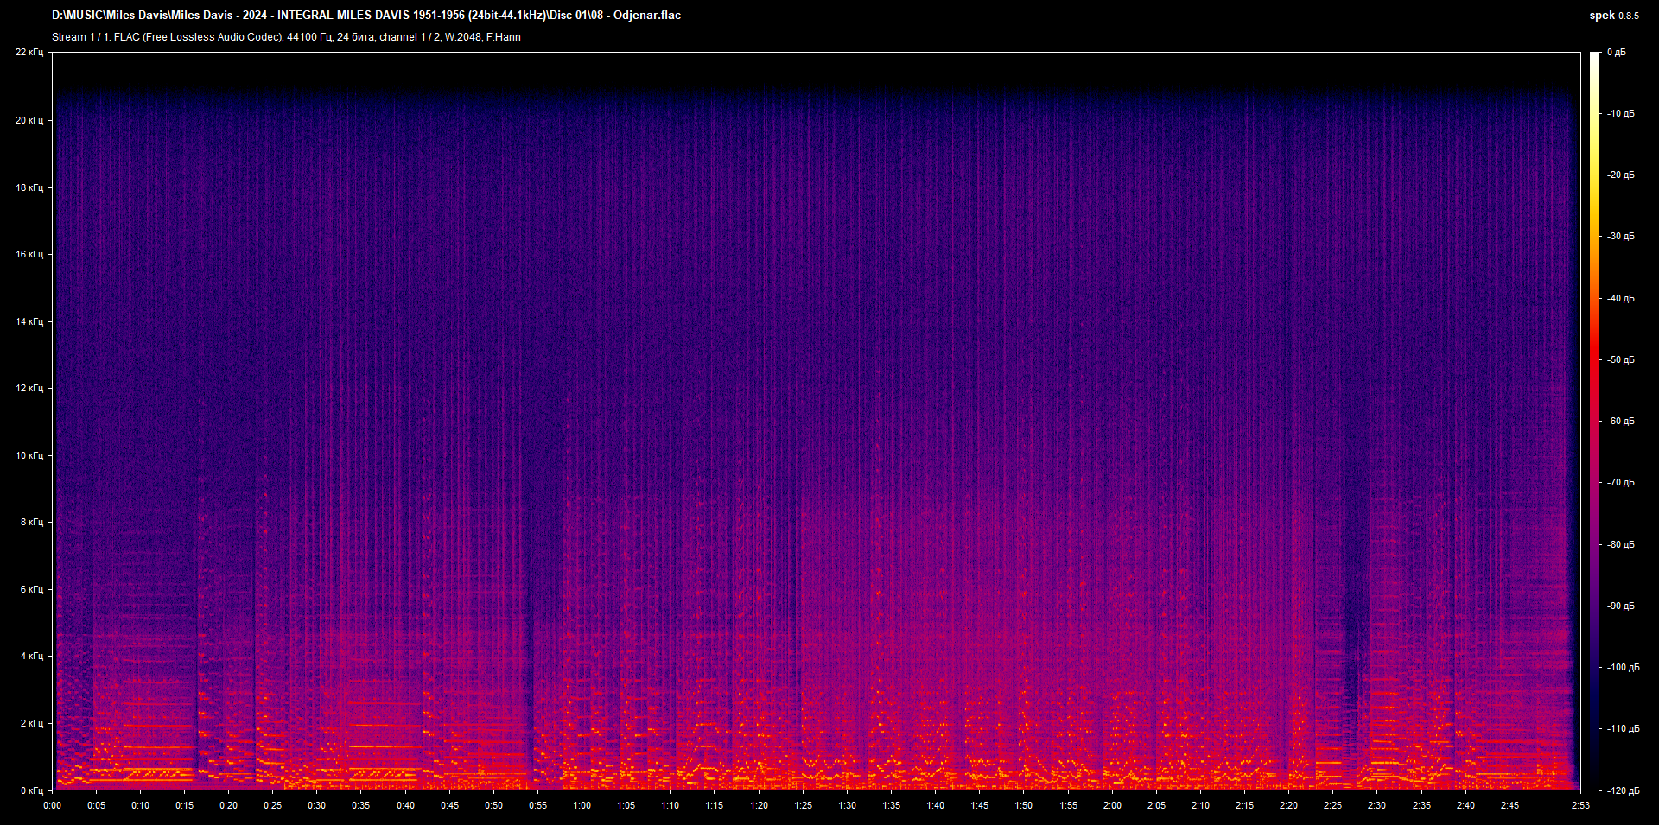Image resolution: width=1659 pixels, height=825 pixels.
Task: Click the file path title ending Odjenar.flac
Action: (x=366, y=15)
